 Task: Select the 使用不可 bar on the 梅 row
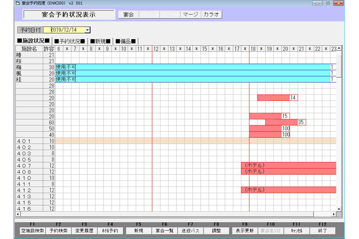tap(191, 67)
